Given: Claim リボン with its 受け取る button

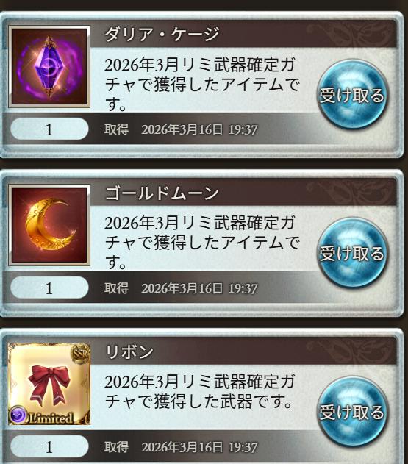Looking at the screenshot, I should point(352,412).
